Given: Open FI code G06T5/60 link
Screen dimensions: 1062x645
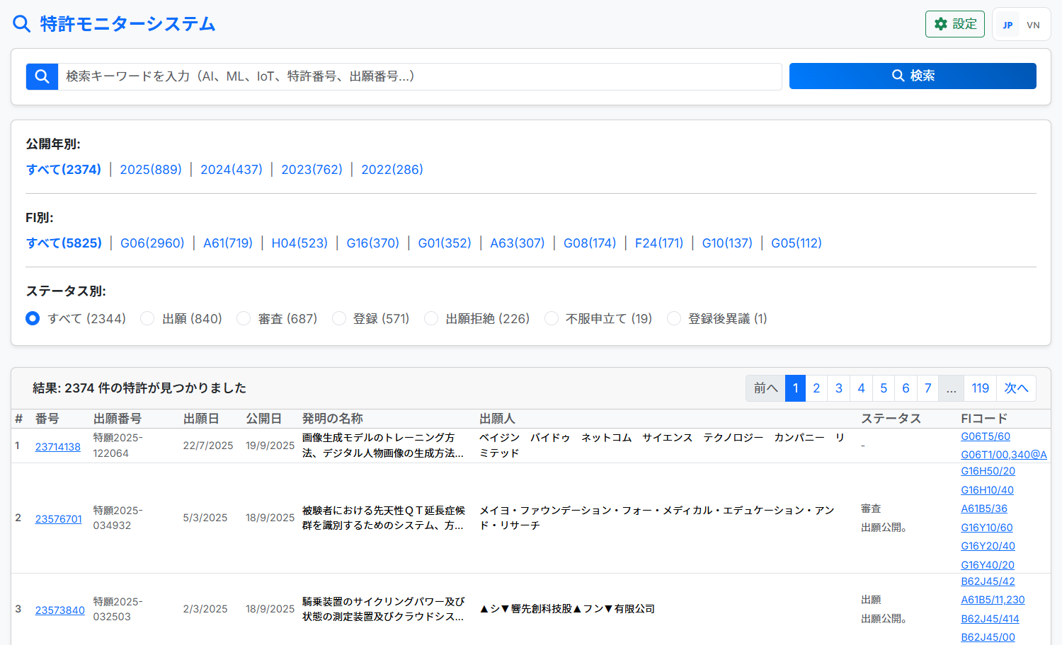Looking at the screenshot, I should [985, 436].
